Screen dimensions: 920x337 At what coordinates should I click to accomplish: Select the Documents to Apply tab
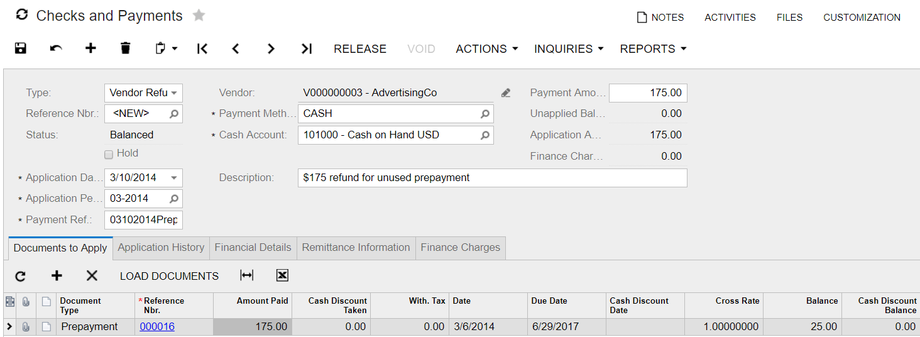[x=60, y=248]
